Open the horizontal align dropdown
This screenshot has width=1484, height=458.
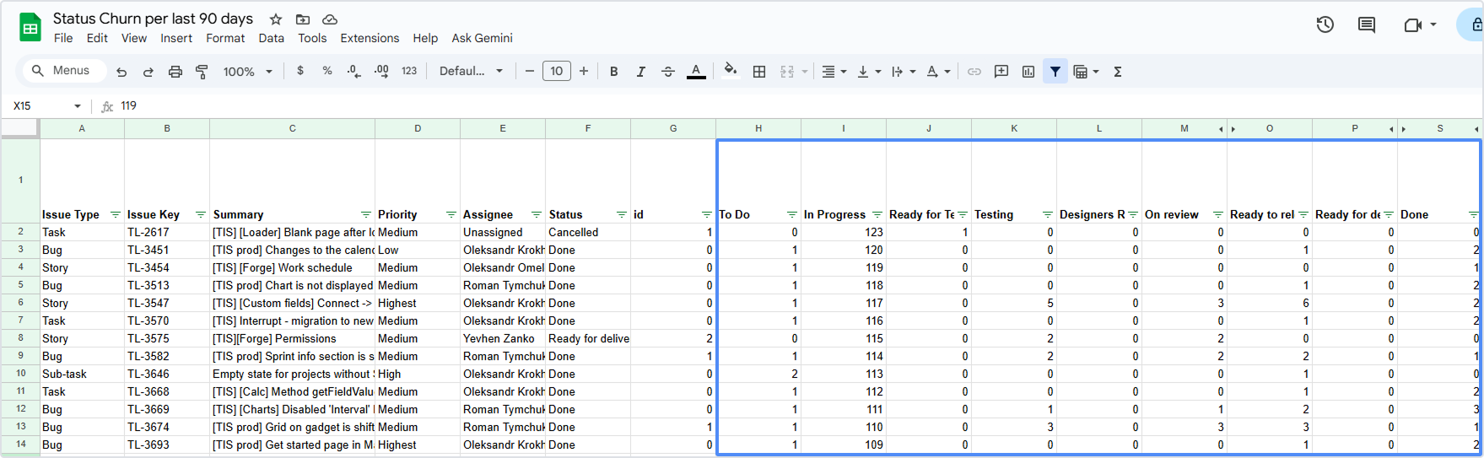tap(834, 72)
